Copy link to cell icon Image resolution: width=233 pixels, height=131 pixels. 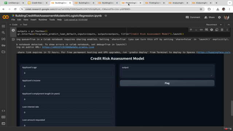201,30
